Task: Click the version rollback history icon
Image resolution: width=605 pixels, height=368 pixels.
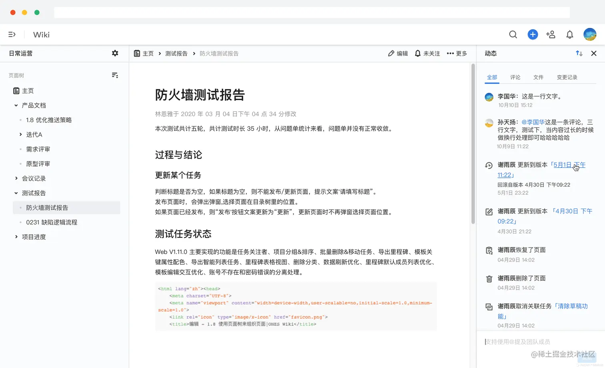Action: tap(489, 165)
